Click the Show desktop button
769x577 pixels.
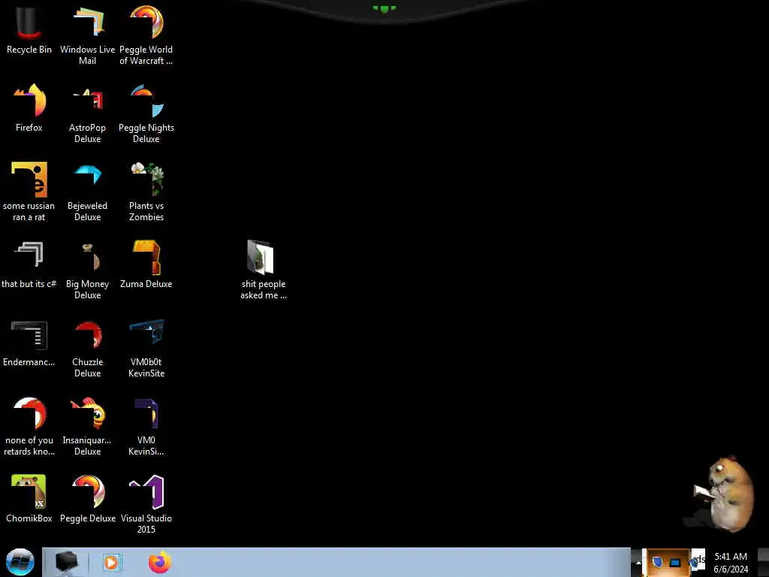[763, 562]
